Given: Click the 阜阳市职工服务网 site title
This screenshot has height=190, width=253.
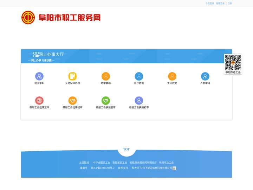Looking at the screenshot, I should pyautogui.click(x=70, y=18).
